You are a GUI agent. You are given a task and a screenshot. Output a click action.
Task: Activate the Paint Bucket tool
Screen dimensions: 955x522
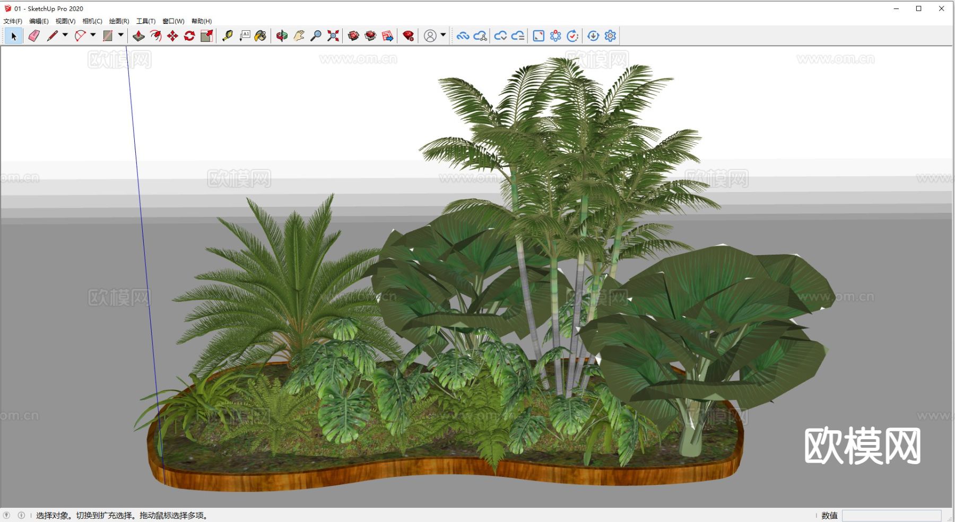point(260,36)
